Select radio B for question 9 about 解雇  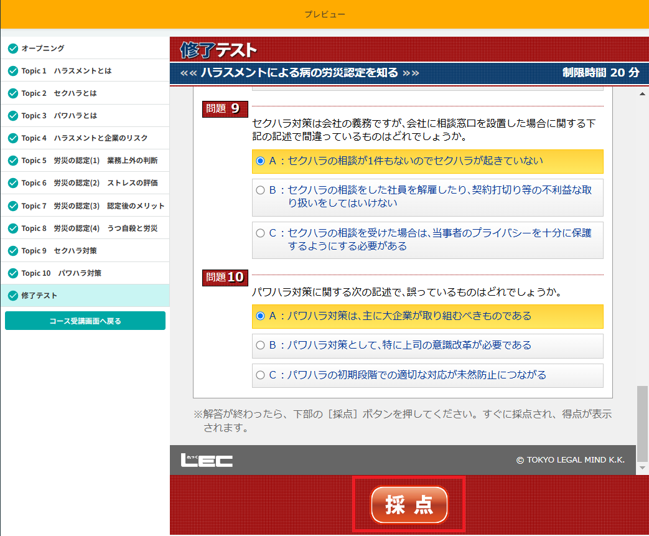tap(260, 190)
